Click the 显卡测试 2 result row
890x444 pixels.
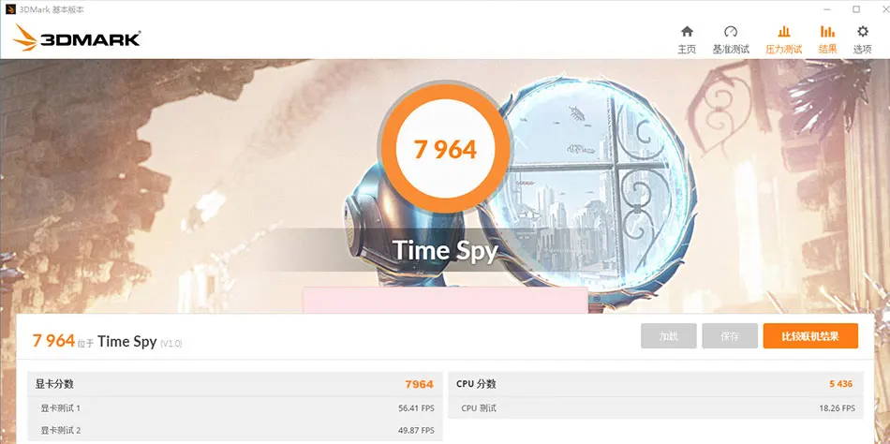tap(235, 430)
